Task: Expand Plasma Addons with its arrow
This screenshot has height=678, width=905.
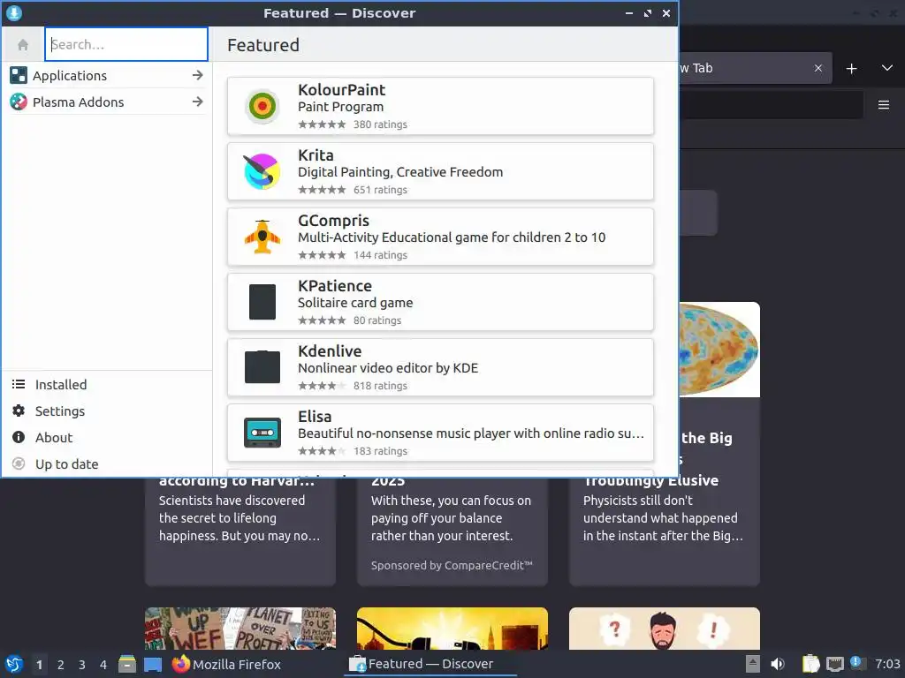Action: pos(197,102)
